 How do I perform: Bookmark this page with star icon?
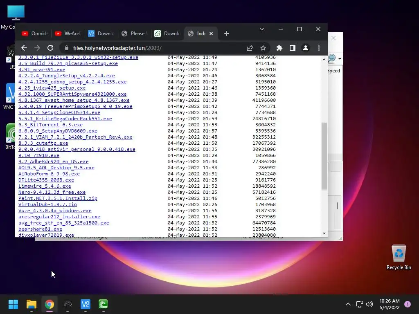tap(263, 48)
